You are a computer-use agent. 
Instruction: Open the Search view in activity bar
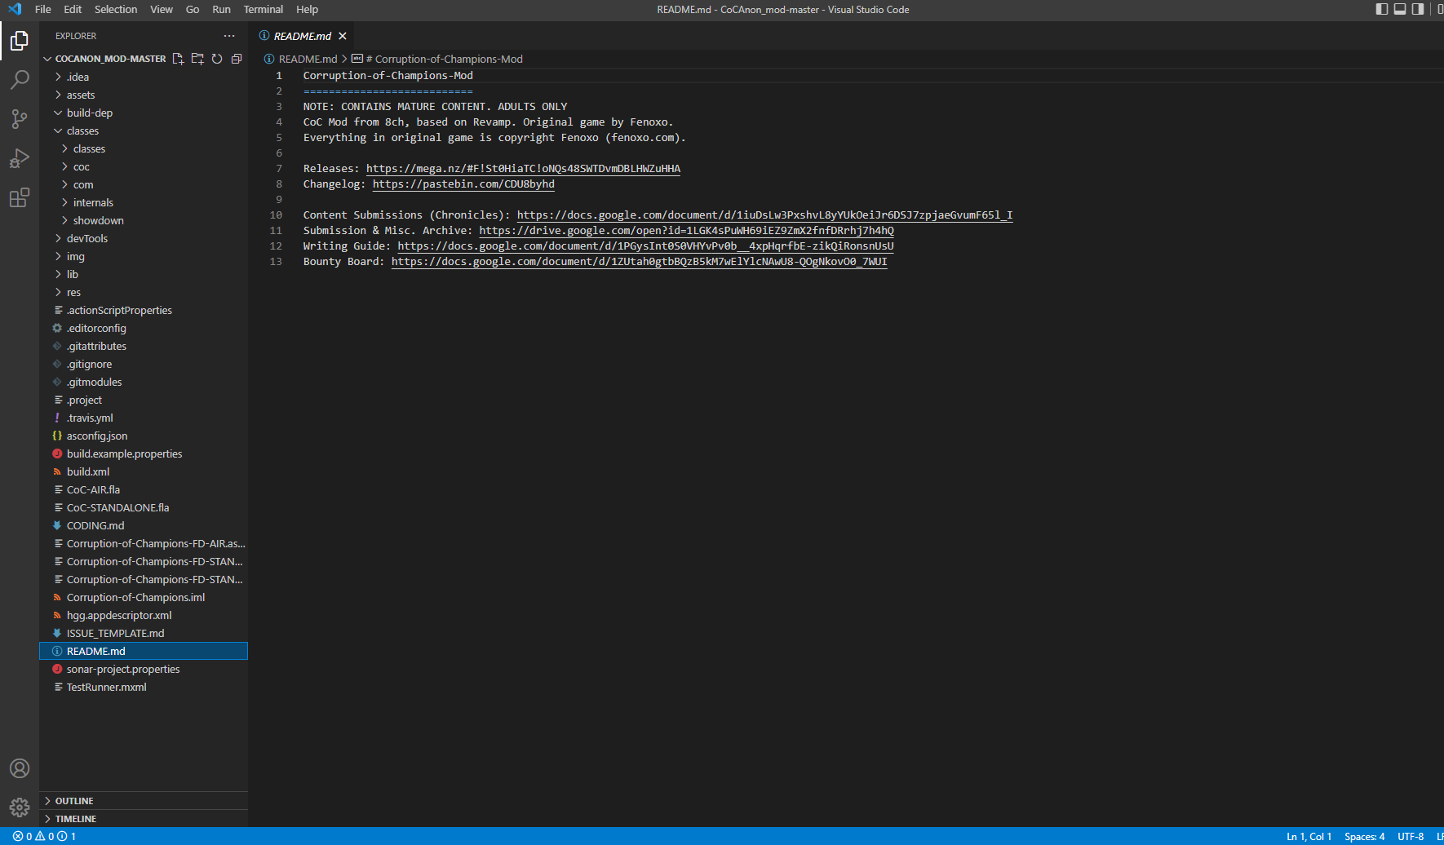(20, 80)
